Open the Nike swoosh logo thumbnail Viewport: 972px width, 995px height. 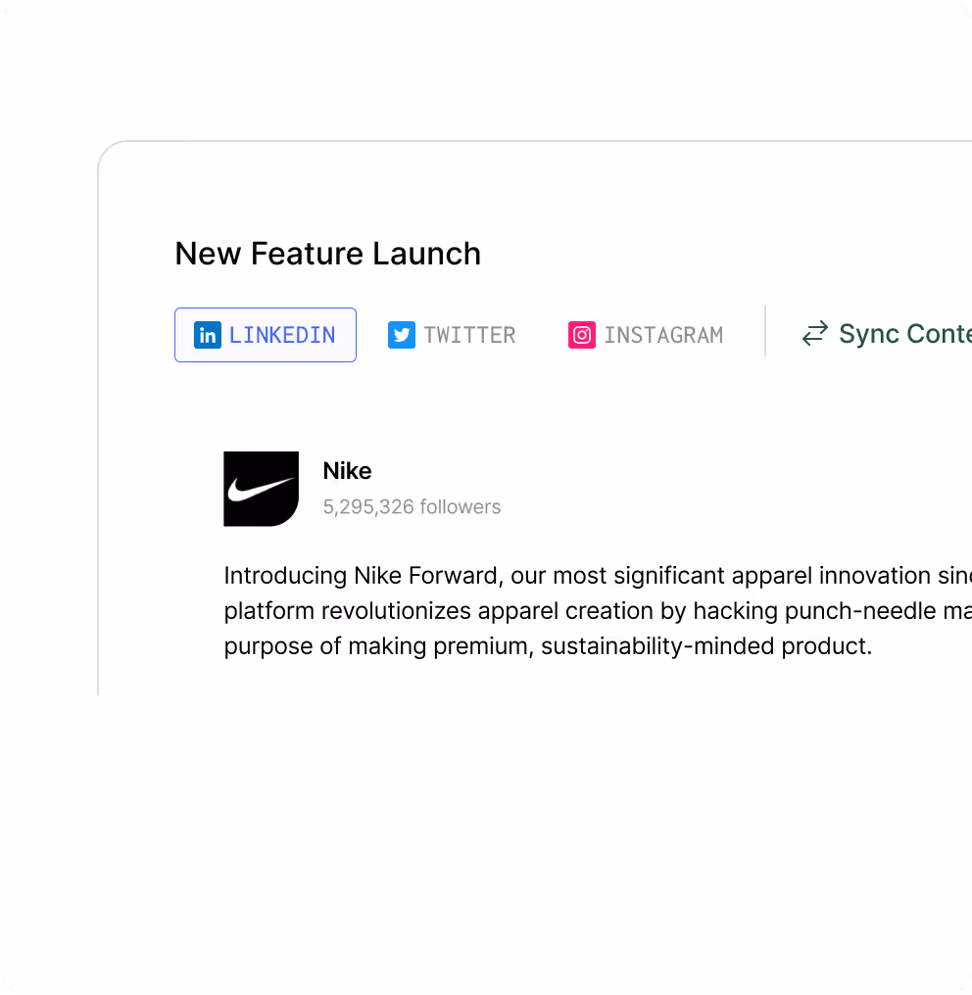click(x=261, y=489)
